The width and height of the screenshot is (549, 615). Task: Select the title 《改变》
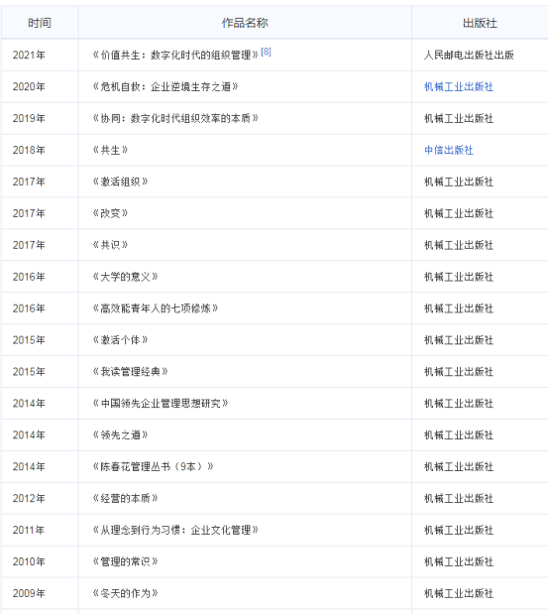click(111, 213)
